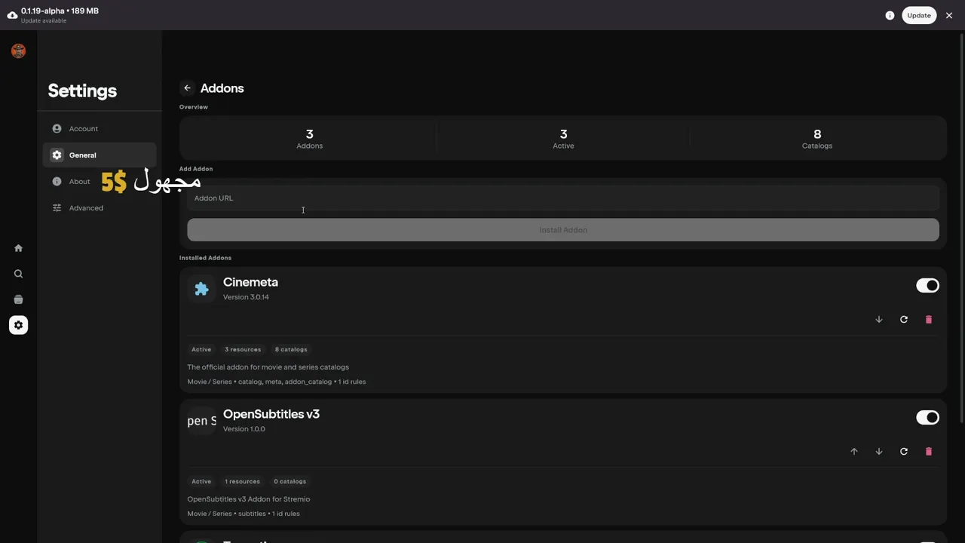The image size is (965, 543).
Task: Click the Active tag on Cinemeta
Action: (x=201, y=350)
